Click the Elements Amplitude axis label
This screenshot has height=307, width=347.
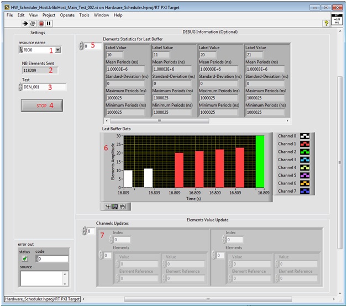coord(113,161)
